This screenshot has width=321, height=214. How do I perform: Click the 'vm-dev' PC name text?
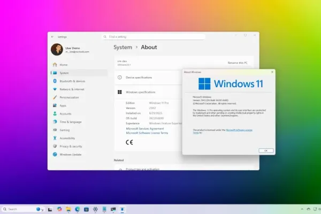pyautogui.click(x=122, y=61)
